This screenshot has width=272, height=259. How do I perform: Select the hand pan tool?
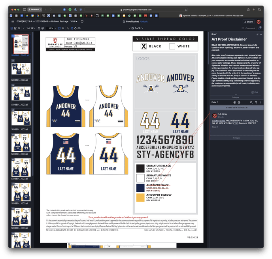pyautogui.click(x=72, y=28)
